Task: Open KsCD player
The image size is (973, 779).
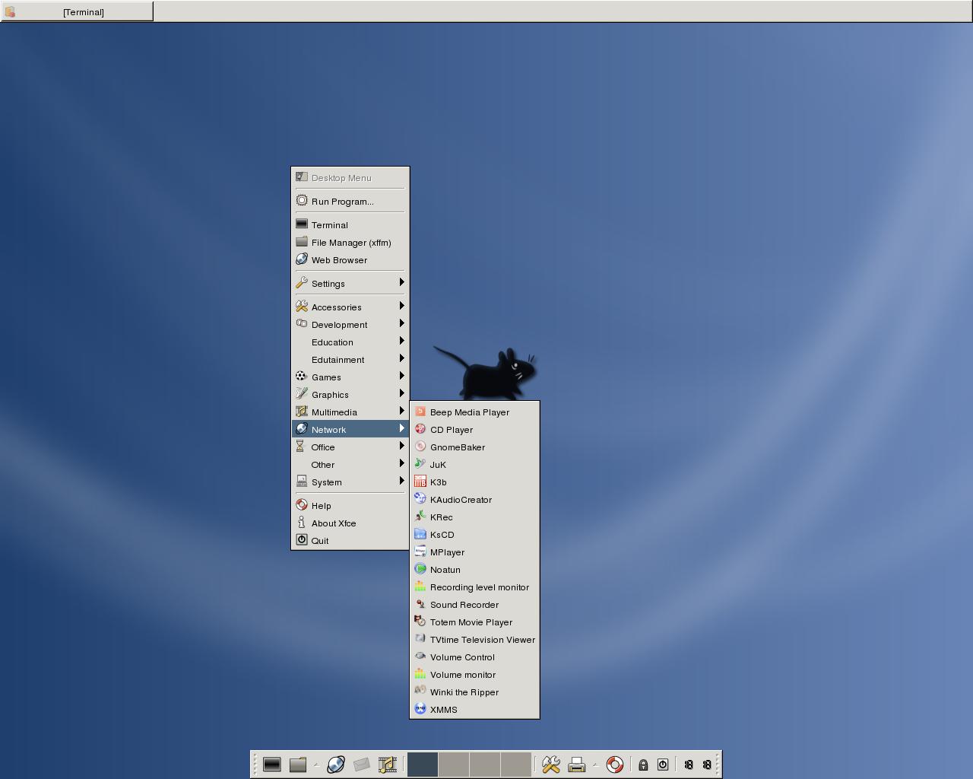Action: [x=474, y=534]
